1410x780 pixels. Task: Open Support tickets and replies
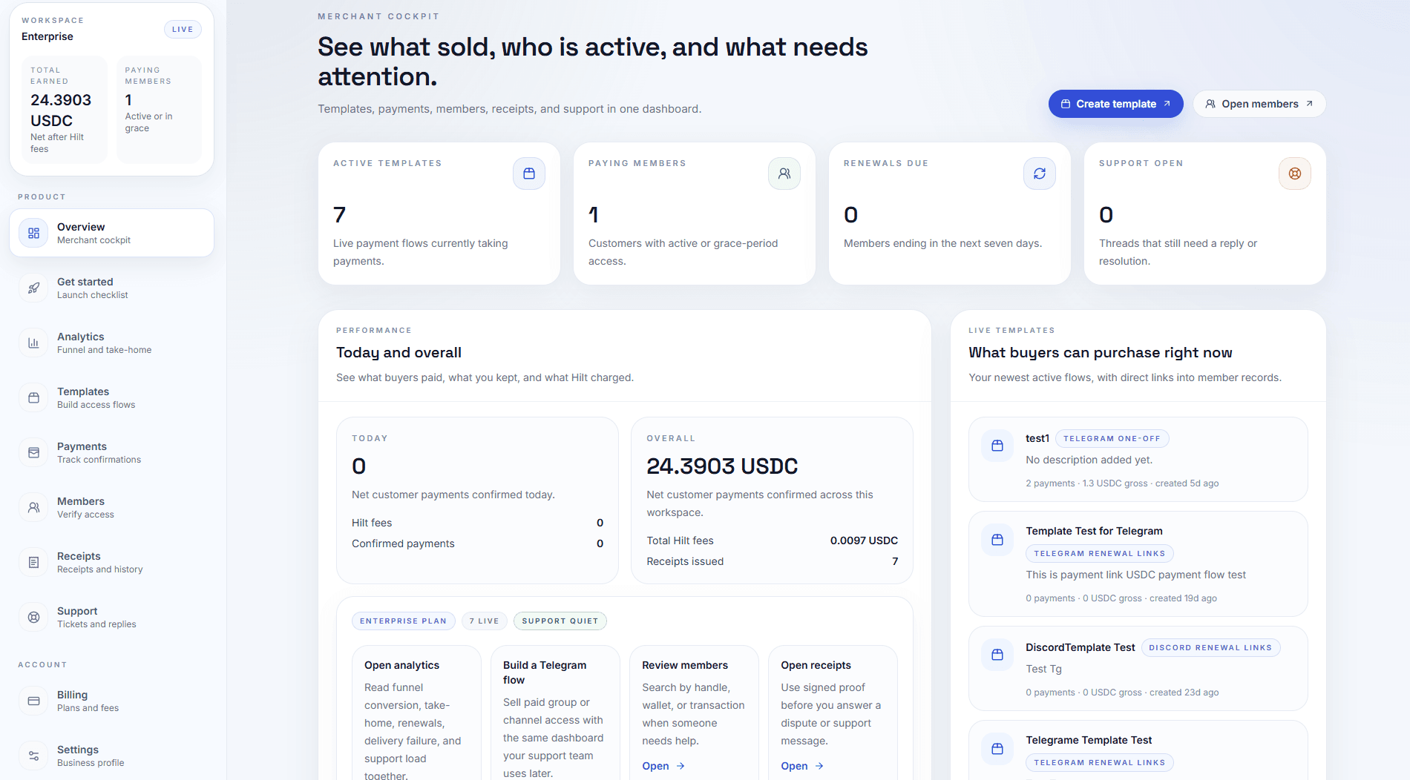(x=112, y=617)
